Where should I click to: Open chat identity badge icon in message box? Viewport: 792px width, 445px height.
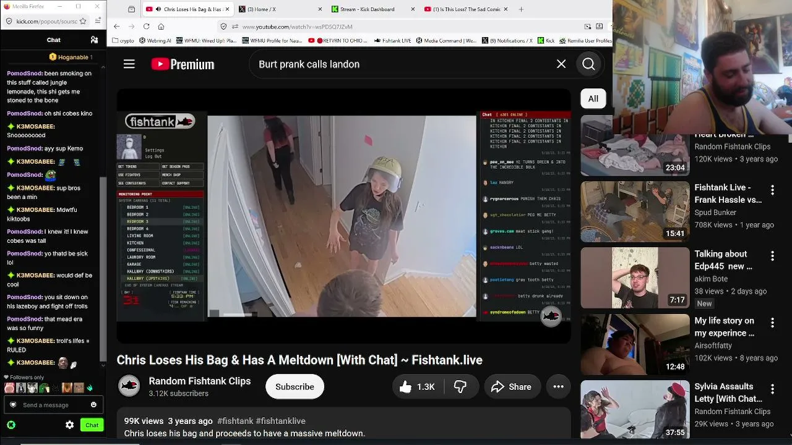click(x=13, y=405)
